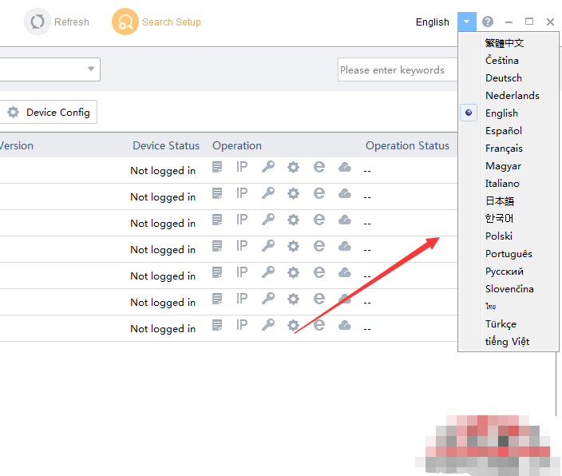Viewport: 562px width, 476px height.
Task: Click cloud icon in last device row
Action: point(345,325)
